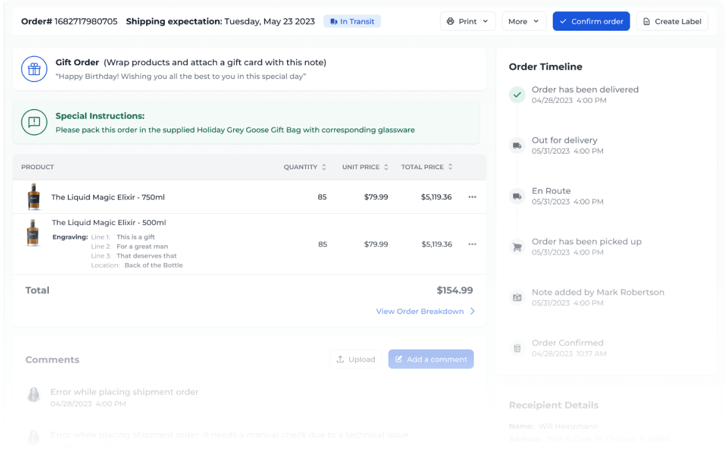Open the View Order Breakdown link

coord(425,311)
